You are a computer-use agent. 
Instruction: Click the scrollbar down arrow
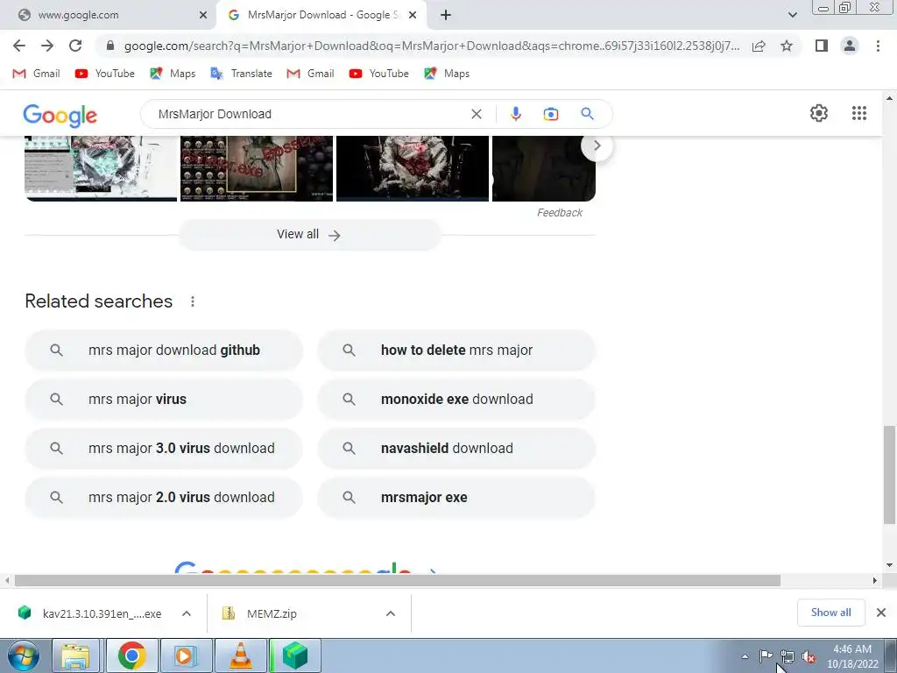(x=889, y=565)
